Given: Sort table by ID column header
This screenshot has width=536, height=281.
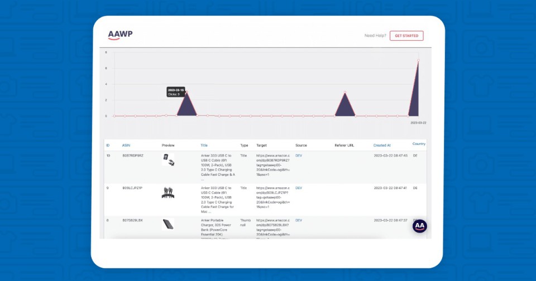Looking at the screenshot, I should pos(108,146).
